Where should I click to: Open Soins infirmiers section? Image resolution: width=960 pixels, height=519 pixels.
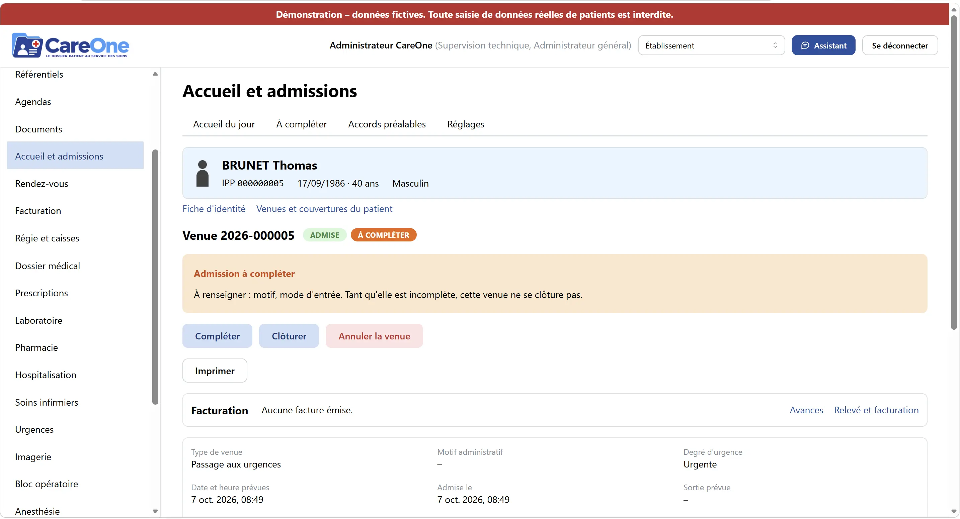[75, 403]
